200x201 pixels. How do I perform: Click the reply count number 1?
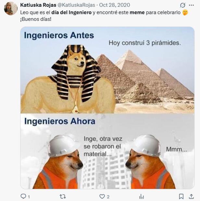pyautogui.click(x=29, y=197)
